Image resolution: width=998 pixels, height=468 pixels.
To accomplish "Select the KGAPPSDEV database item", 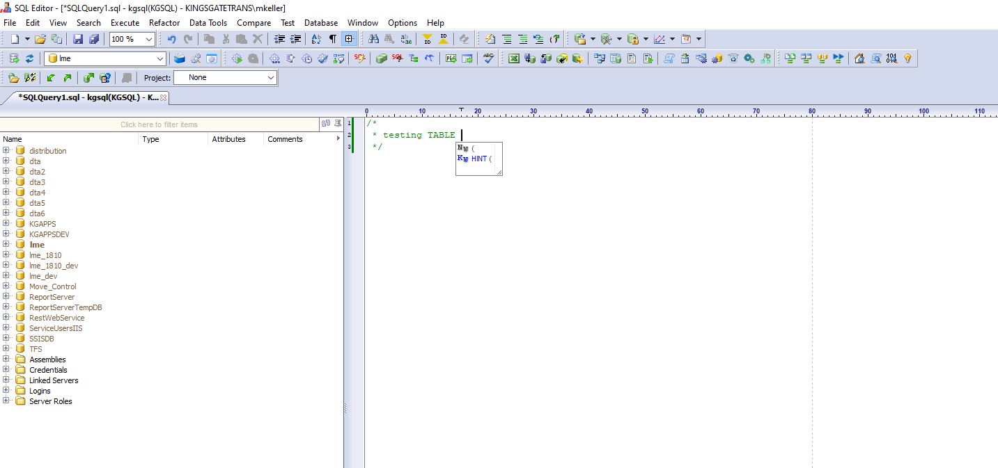I will click(x=49, y=234).
